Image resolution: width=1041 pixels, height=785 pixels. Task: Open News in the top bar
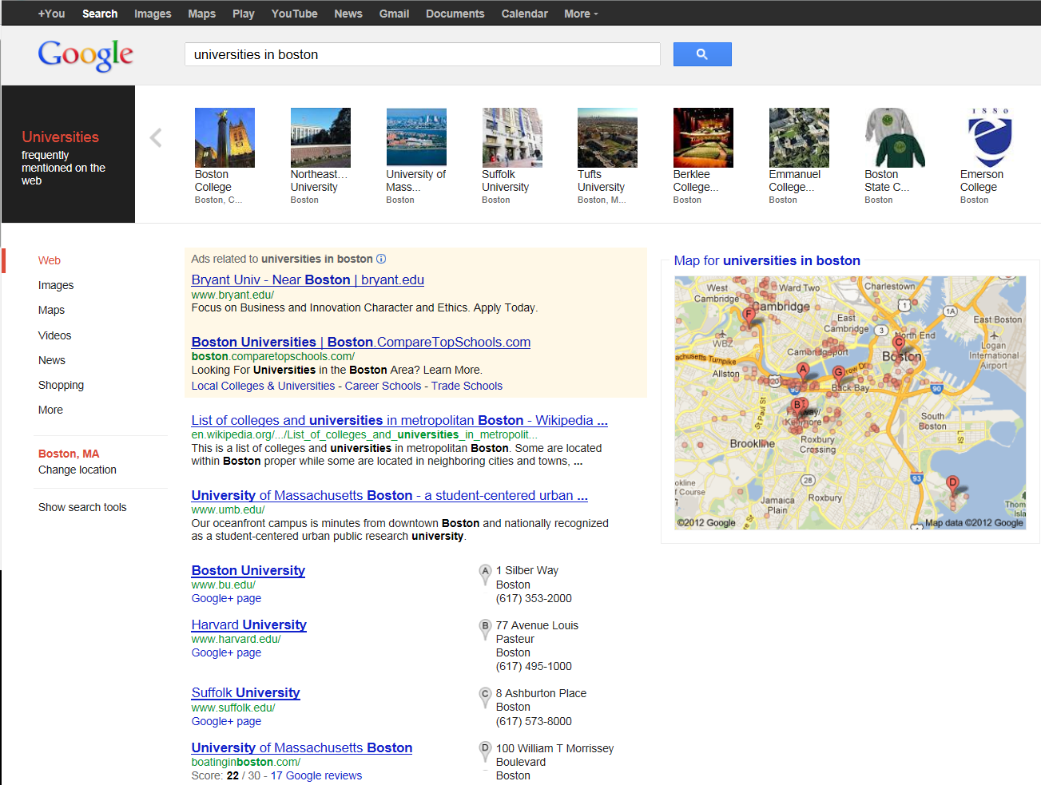pyautogui.click(x=348, y=14)
